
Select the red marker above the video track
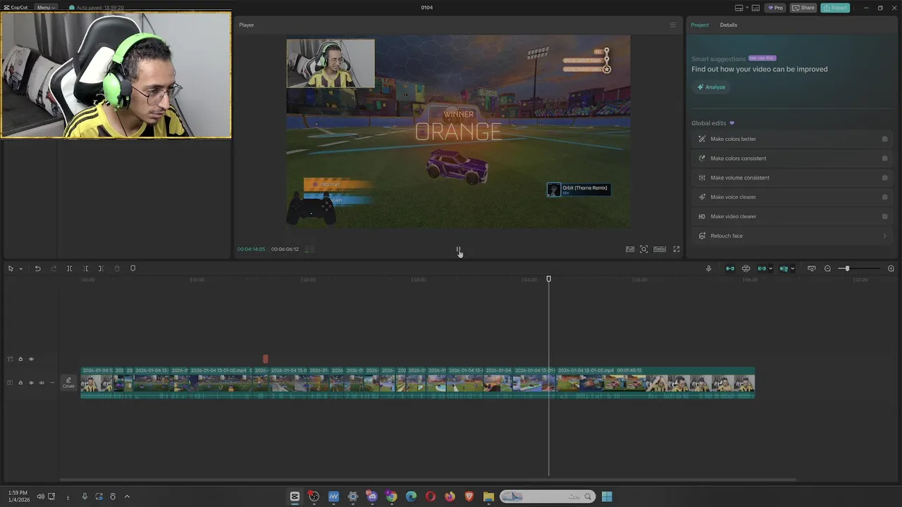pos(266,359)
